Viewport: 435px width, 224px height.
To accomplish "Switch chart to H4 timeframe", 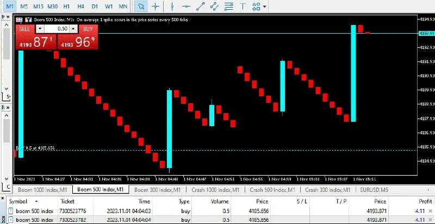I will pos(80,7).
